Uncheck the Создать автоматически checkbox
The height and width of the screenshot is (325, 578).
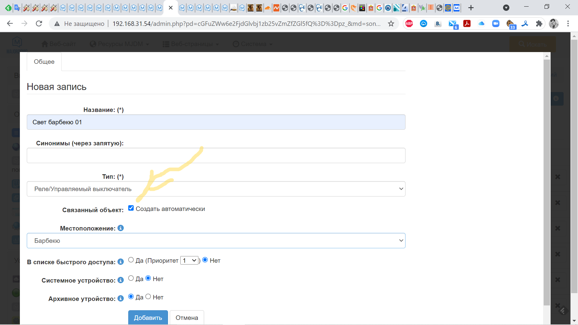tap(131, 208)
